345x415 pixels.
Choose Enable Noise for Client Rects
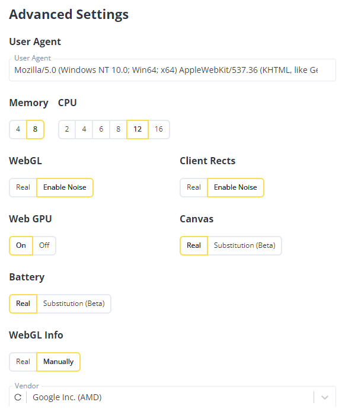coord(235,187)
